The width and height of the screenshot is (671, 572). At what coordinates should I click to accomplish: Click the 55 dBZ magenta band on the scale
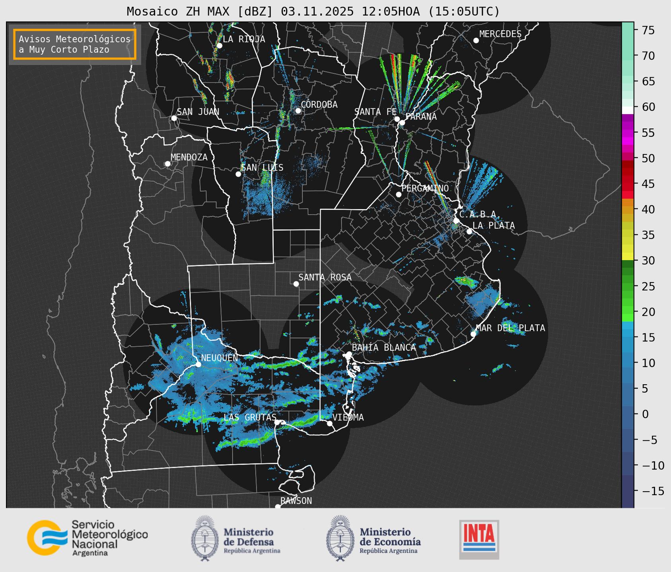(x=628, y=132)
